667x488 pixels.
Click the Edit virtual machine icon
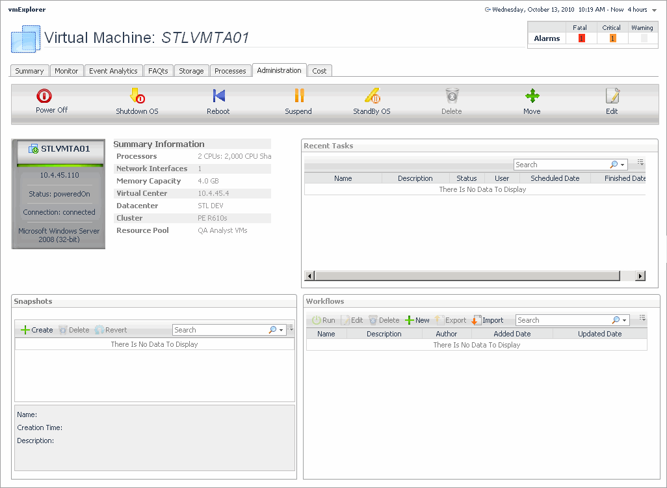[612, 96]
